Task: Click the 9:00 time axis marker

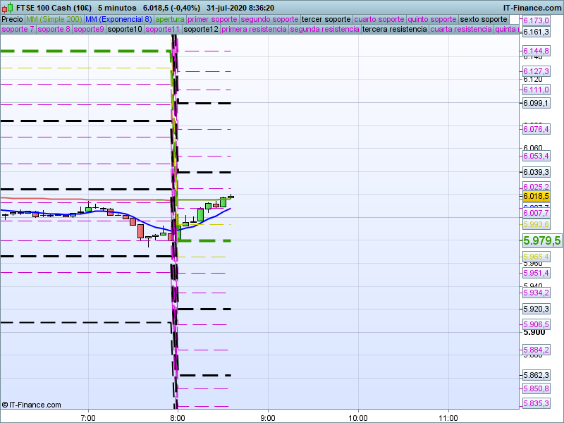Action: [268, 417]
